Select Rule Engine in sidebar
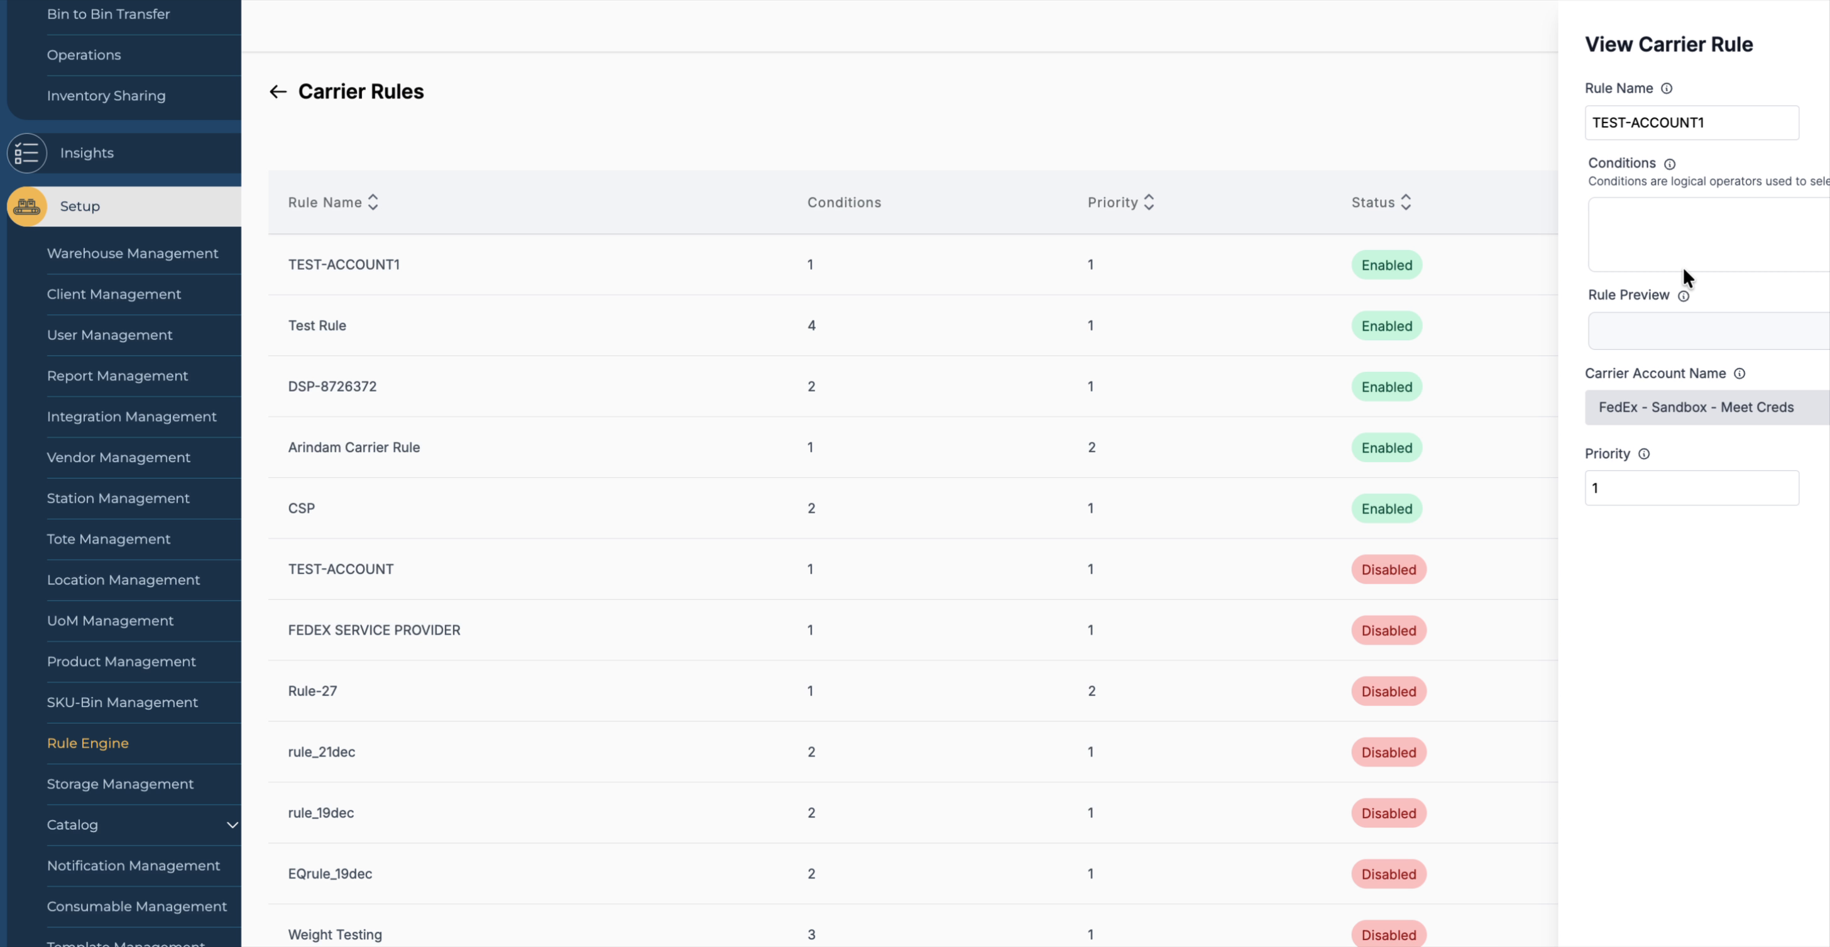1830x947 pixels. click(x=87, y=744)
